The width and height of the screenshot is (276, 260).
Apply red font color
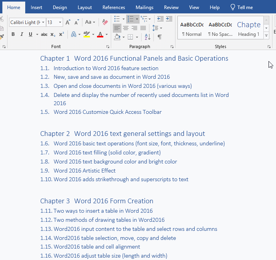[x=100, y=34]
